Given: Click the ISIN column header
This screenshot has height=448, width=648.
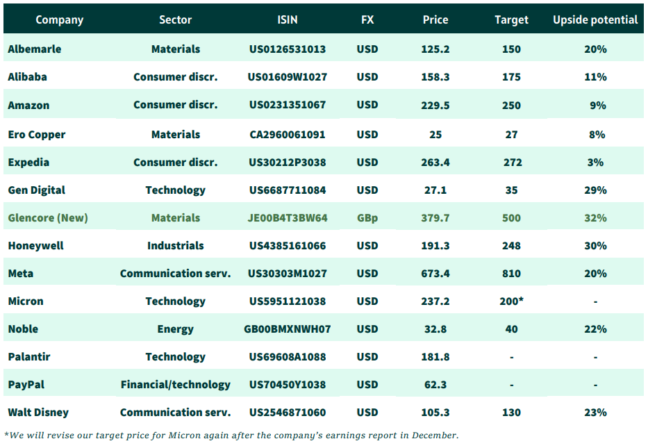Looking at the screenshot, I should point(287,20).
